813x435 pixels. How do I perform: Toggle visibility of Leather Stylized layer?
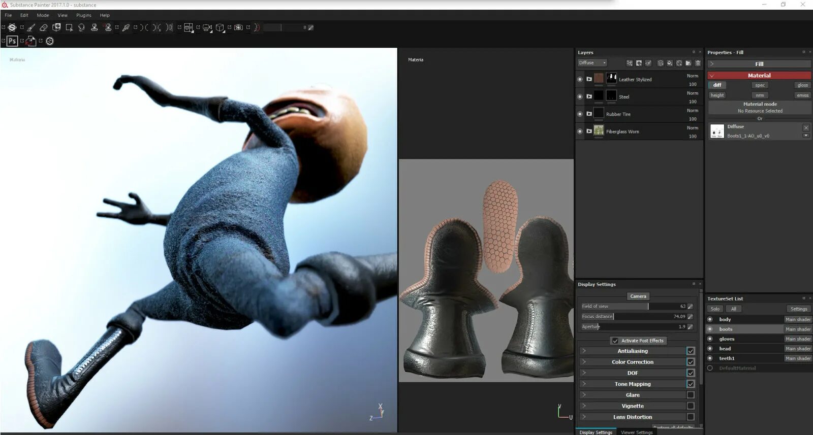pyautogui.click(x=580, y=79)
